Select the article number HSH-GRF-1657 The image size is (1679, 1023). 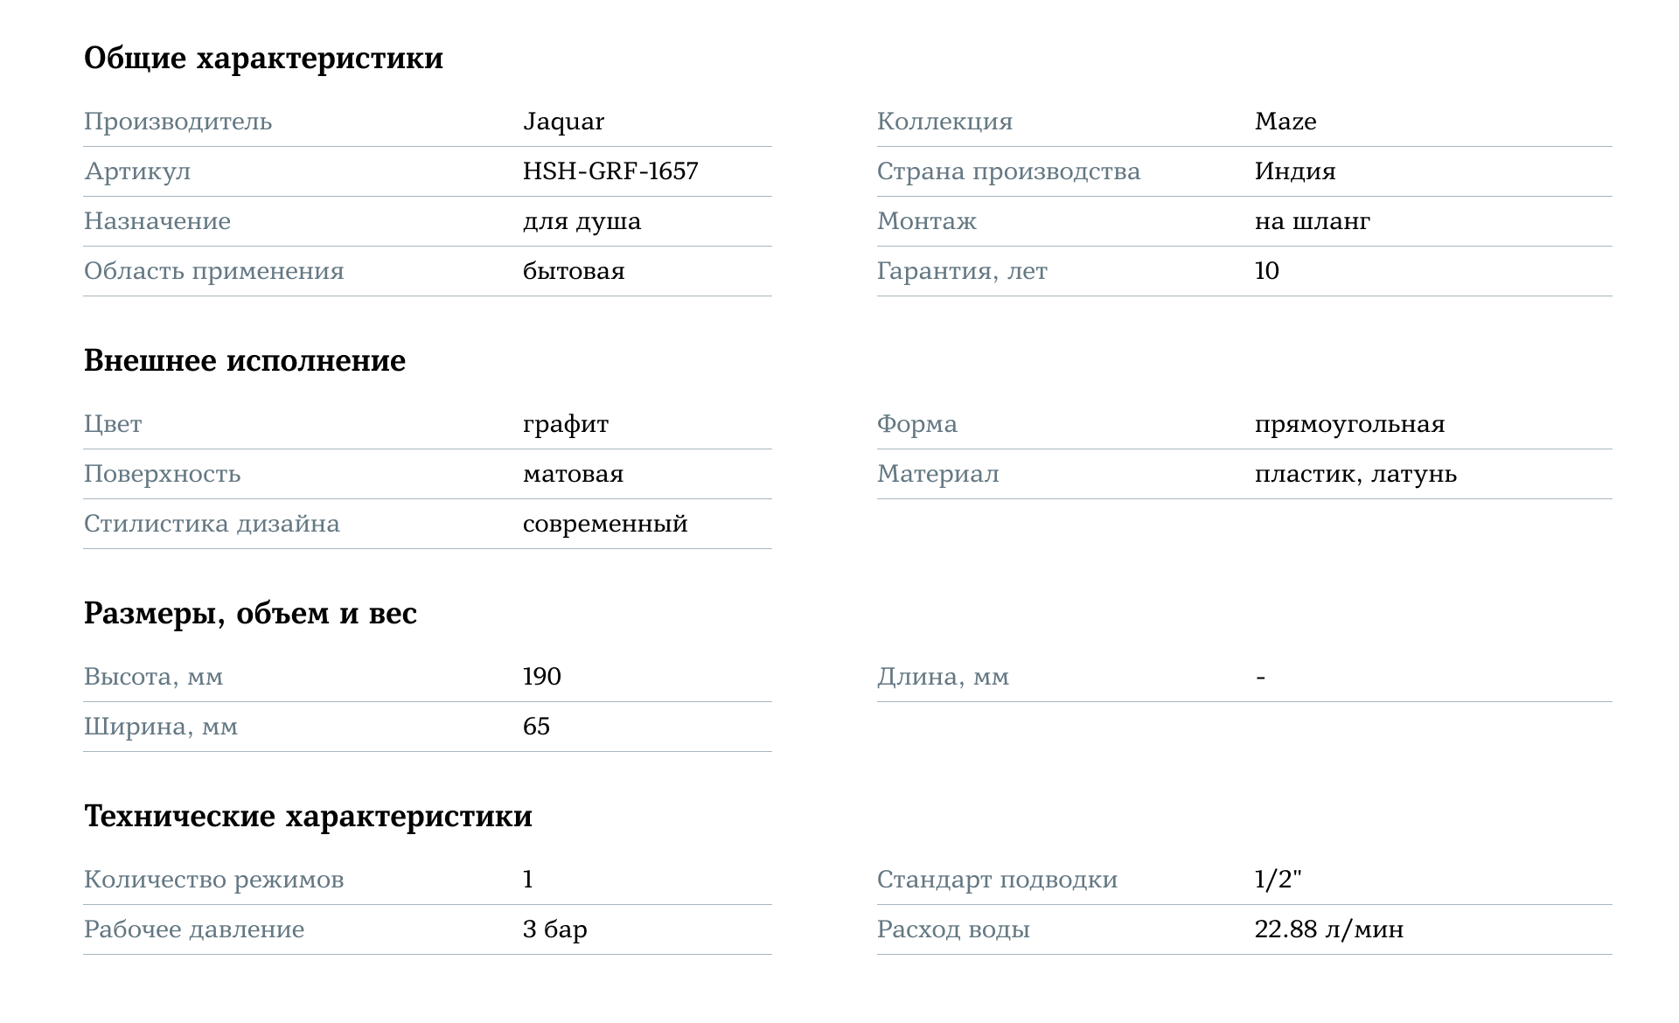(x=610, y=171)
